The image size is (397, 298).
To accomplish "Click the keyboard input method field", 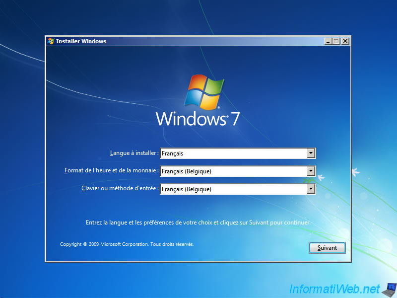I will [238, 189].
